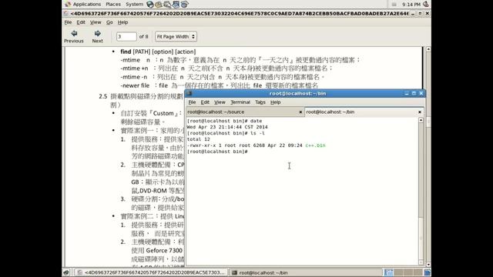Go to Previous page in document viewer

click(x=74, y=36)
